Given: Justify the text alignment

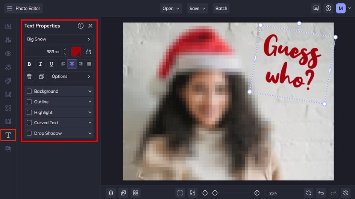Looking at the screenshot, I should 89,64.
